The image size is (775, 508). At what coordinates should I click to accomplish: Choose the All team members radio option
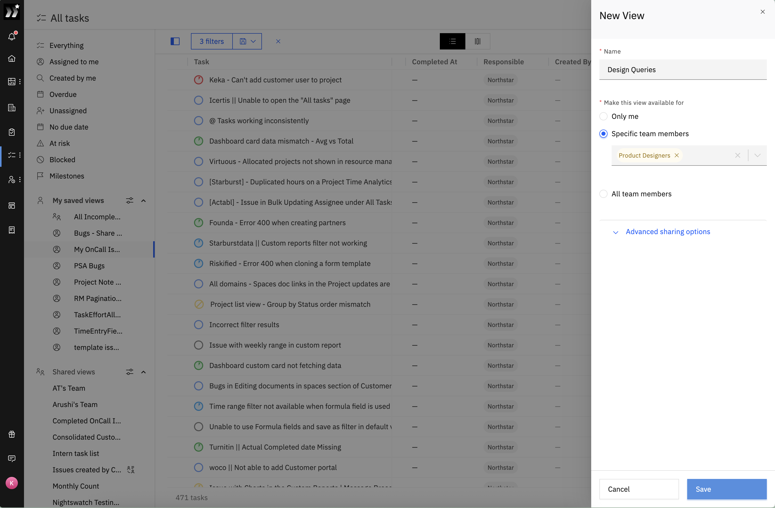click(603, 194)
